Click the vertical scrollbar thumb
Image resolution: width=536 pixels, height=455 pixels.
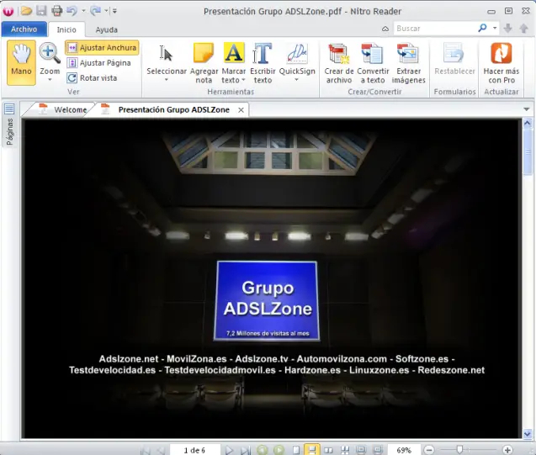pyautogui.click(x=528, y=151)
